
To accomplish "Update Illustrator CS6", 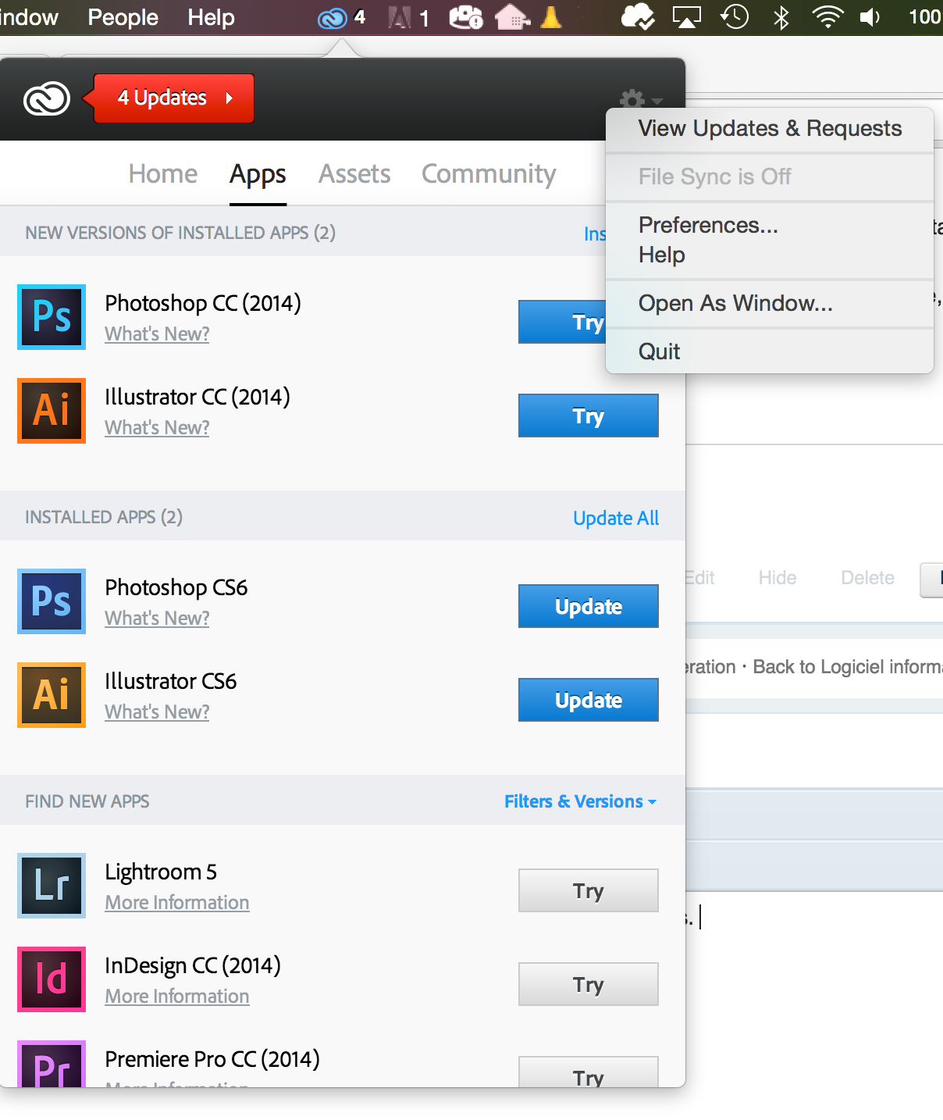I will [589, 700].
